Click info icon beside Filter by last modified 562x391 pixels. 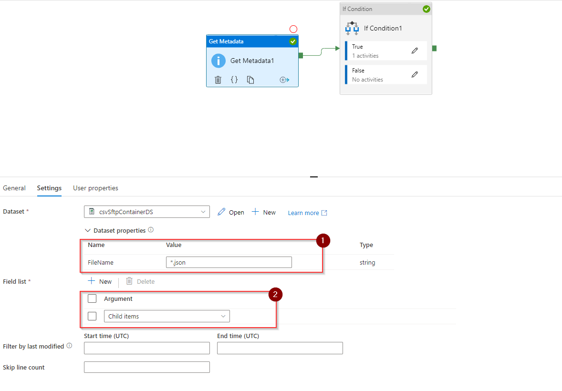click(70, 346)
